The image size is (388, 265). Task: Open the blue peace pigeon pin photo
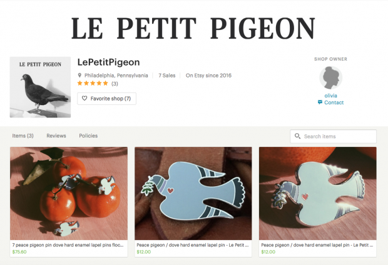pyautogui.click(x=193, y=193)
